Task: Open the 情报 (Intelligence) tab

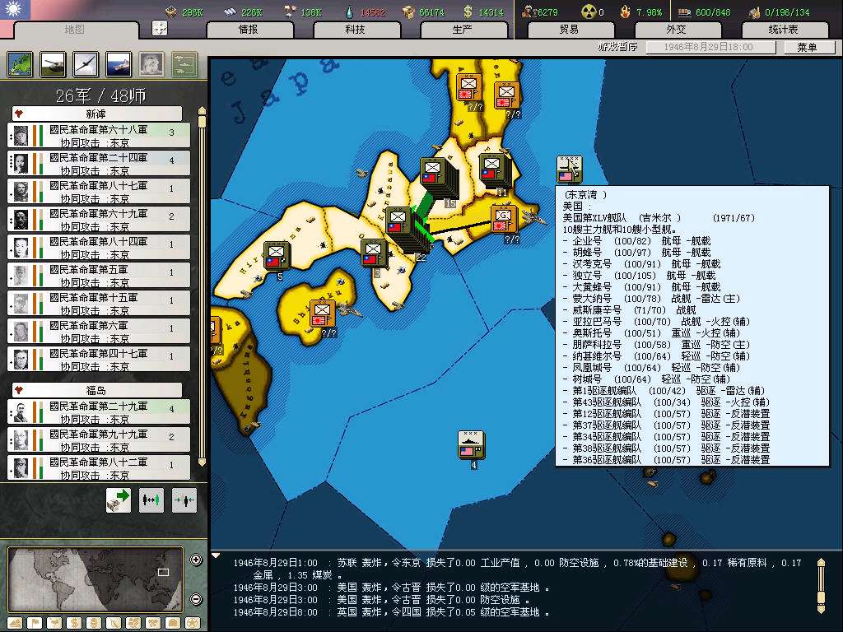Action: coord(249,30)
